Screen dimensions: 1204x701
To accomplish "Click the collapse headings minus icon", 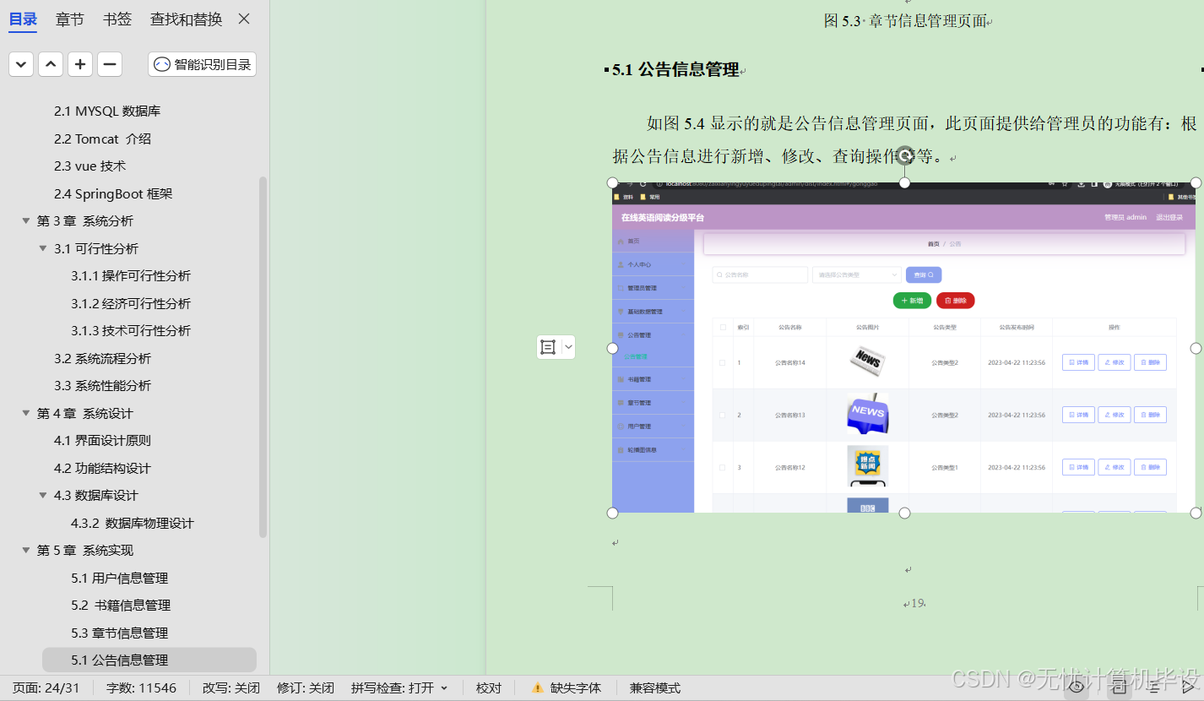I will tap(109, 64).
